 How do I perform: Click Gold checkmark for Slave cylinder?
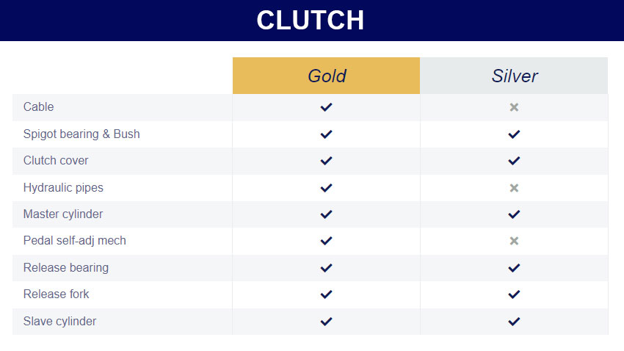(x=326, y=322)
